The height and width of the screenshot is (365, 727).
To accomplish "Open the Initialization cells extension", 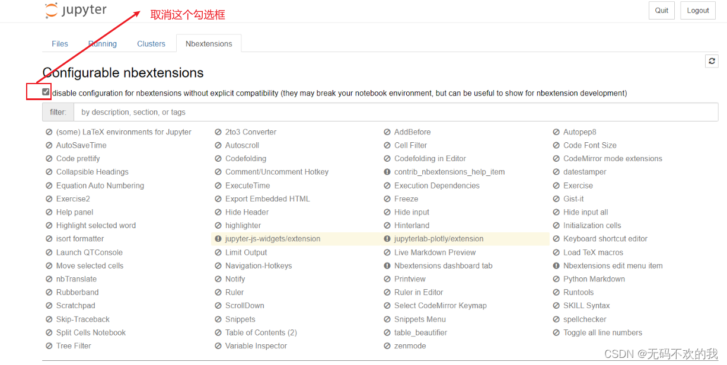I will [592, 226].
